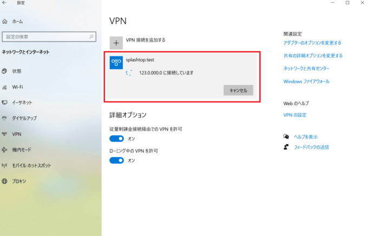Click フィードバックの送信 link

311,147
